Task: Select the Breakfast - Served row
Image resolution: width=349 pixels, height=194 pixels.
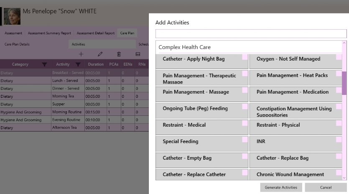Action: coord(74,73)
